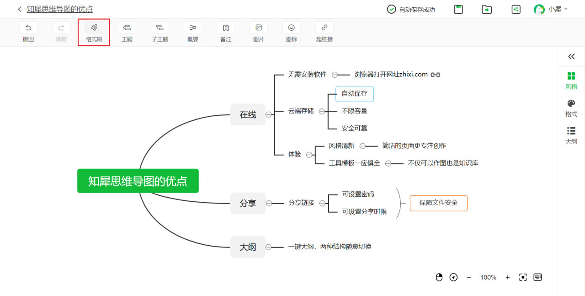Click the 自动保存成功 status
Image resolution: width=585 pixels, height=296 pixels.
411,9
